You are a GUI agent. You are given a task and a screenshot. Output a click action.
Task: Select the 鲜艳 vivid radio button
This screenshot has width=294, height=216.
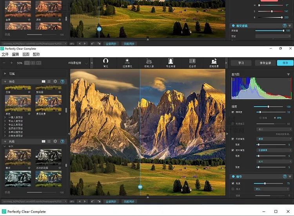coord(275,118)
